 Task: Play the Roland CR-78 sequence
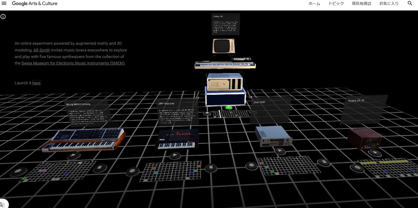[x=374, y=153]
